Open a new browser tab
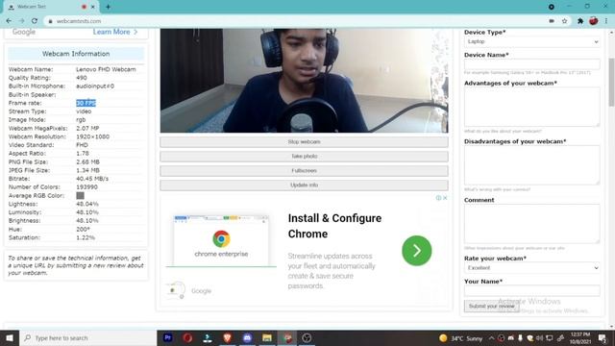Viewport: 615px width, 346px height. click(x=108, y=7)
